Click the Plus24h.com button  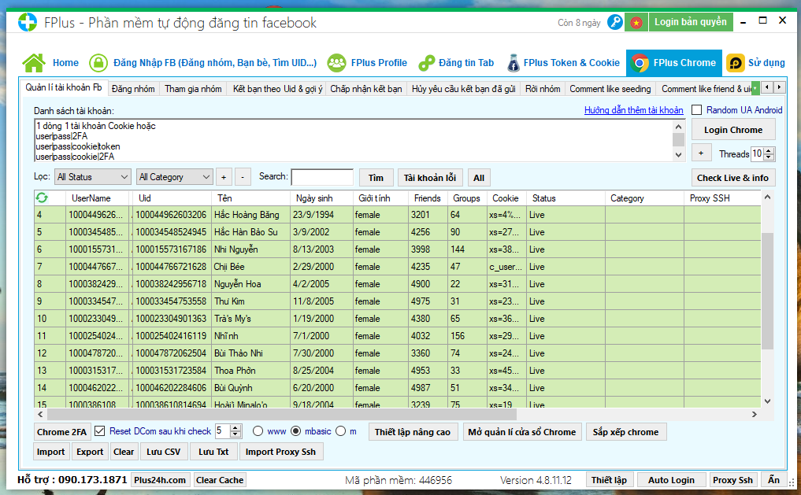(160, 480)
